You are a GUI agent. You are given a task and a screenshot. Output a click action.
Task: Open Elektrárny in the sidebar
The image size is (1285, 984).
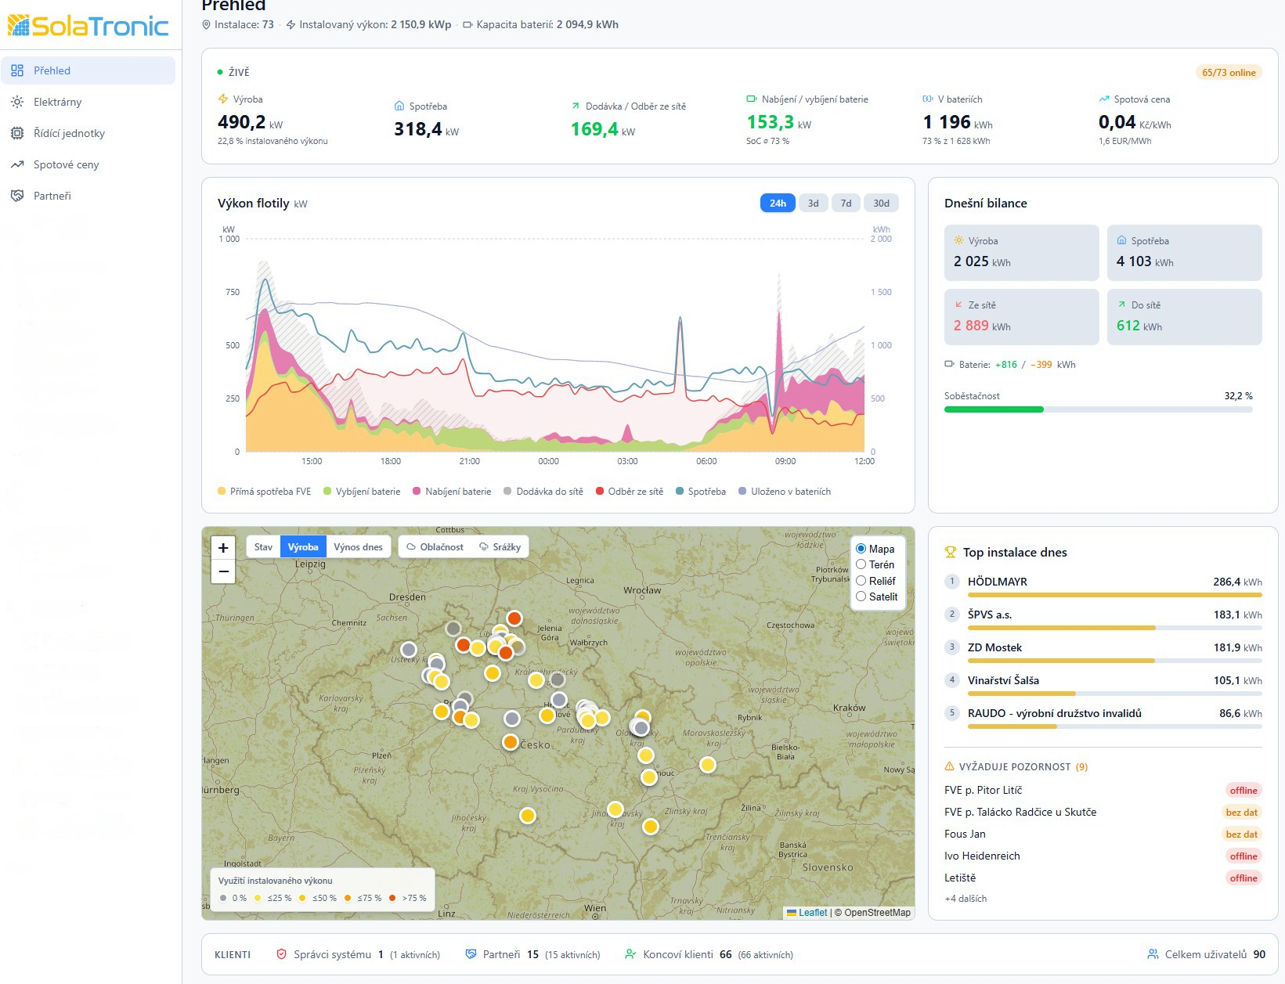(88, 102)
